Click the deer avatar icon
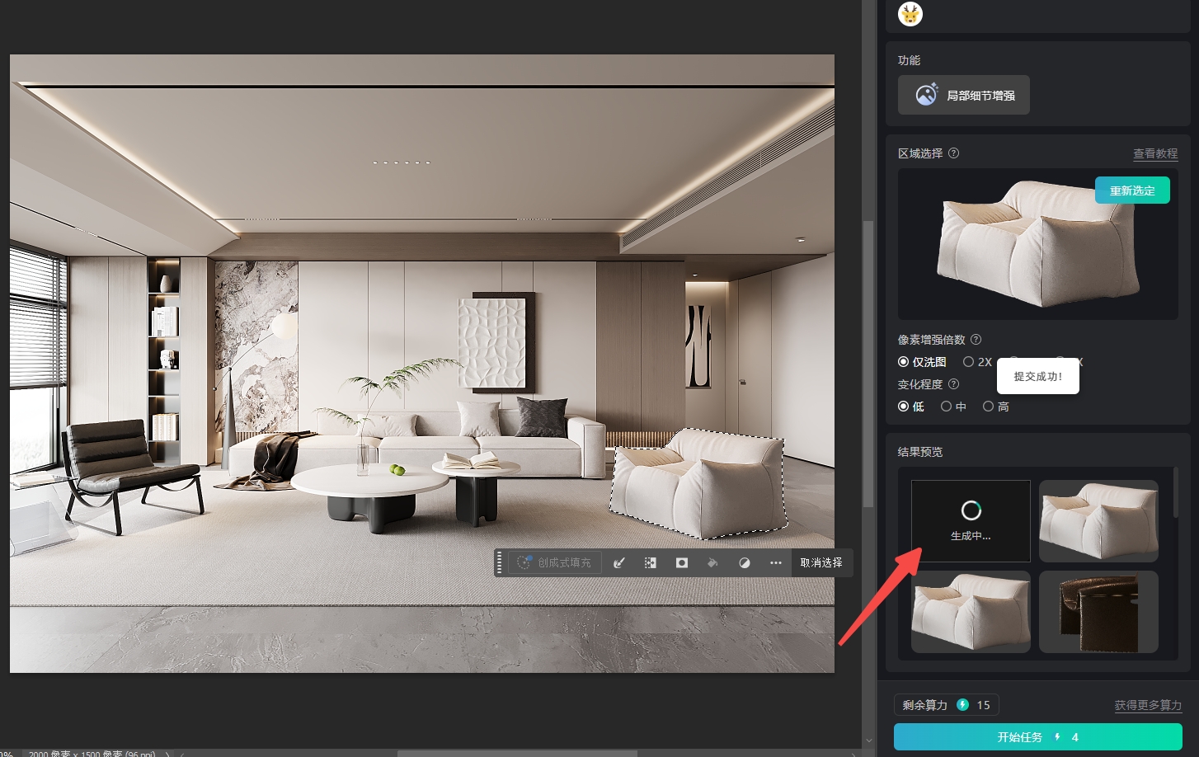Screen dimensions: 1199x757 (x=910, y=14)
